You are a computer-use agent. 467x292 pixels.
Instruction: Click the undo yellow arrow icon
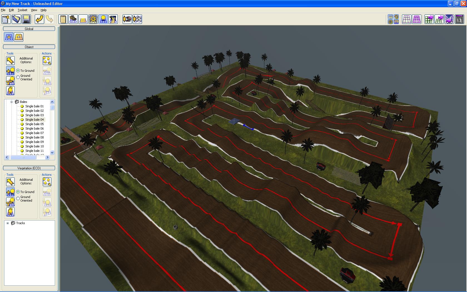point(39,19)
